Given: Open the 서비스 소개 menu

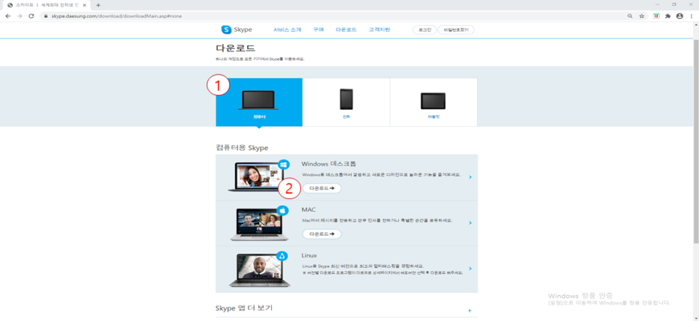Looking at the screenshot, I should coord(287,30).
